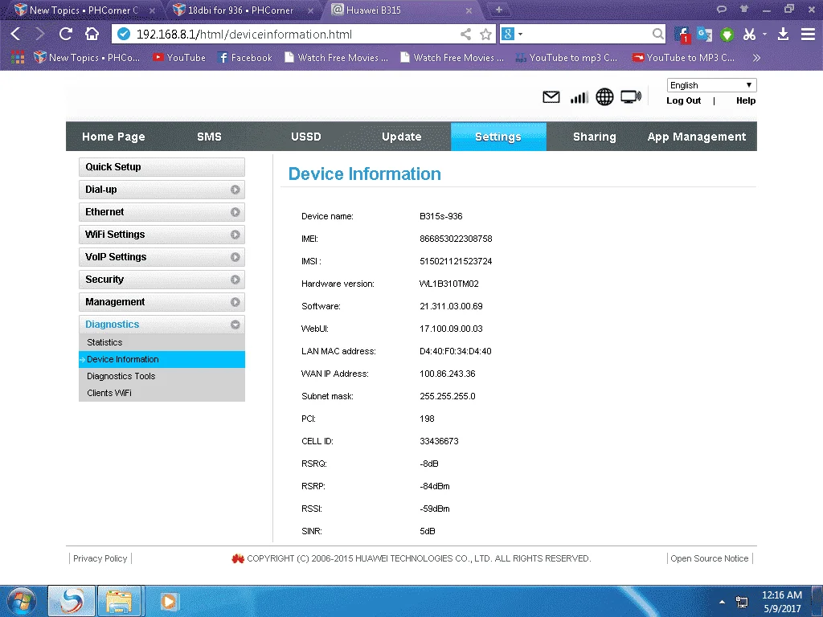823x617 pixels.
Task: Open the apps grid bookmark icon
Action: tap(18, 57)
